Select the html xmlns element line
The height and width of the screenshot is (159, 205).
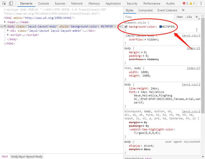coord(39,18)
